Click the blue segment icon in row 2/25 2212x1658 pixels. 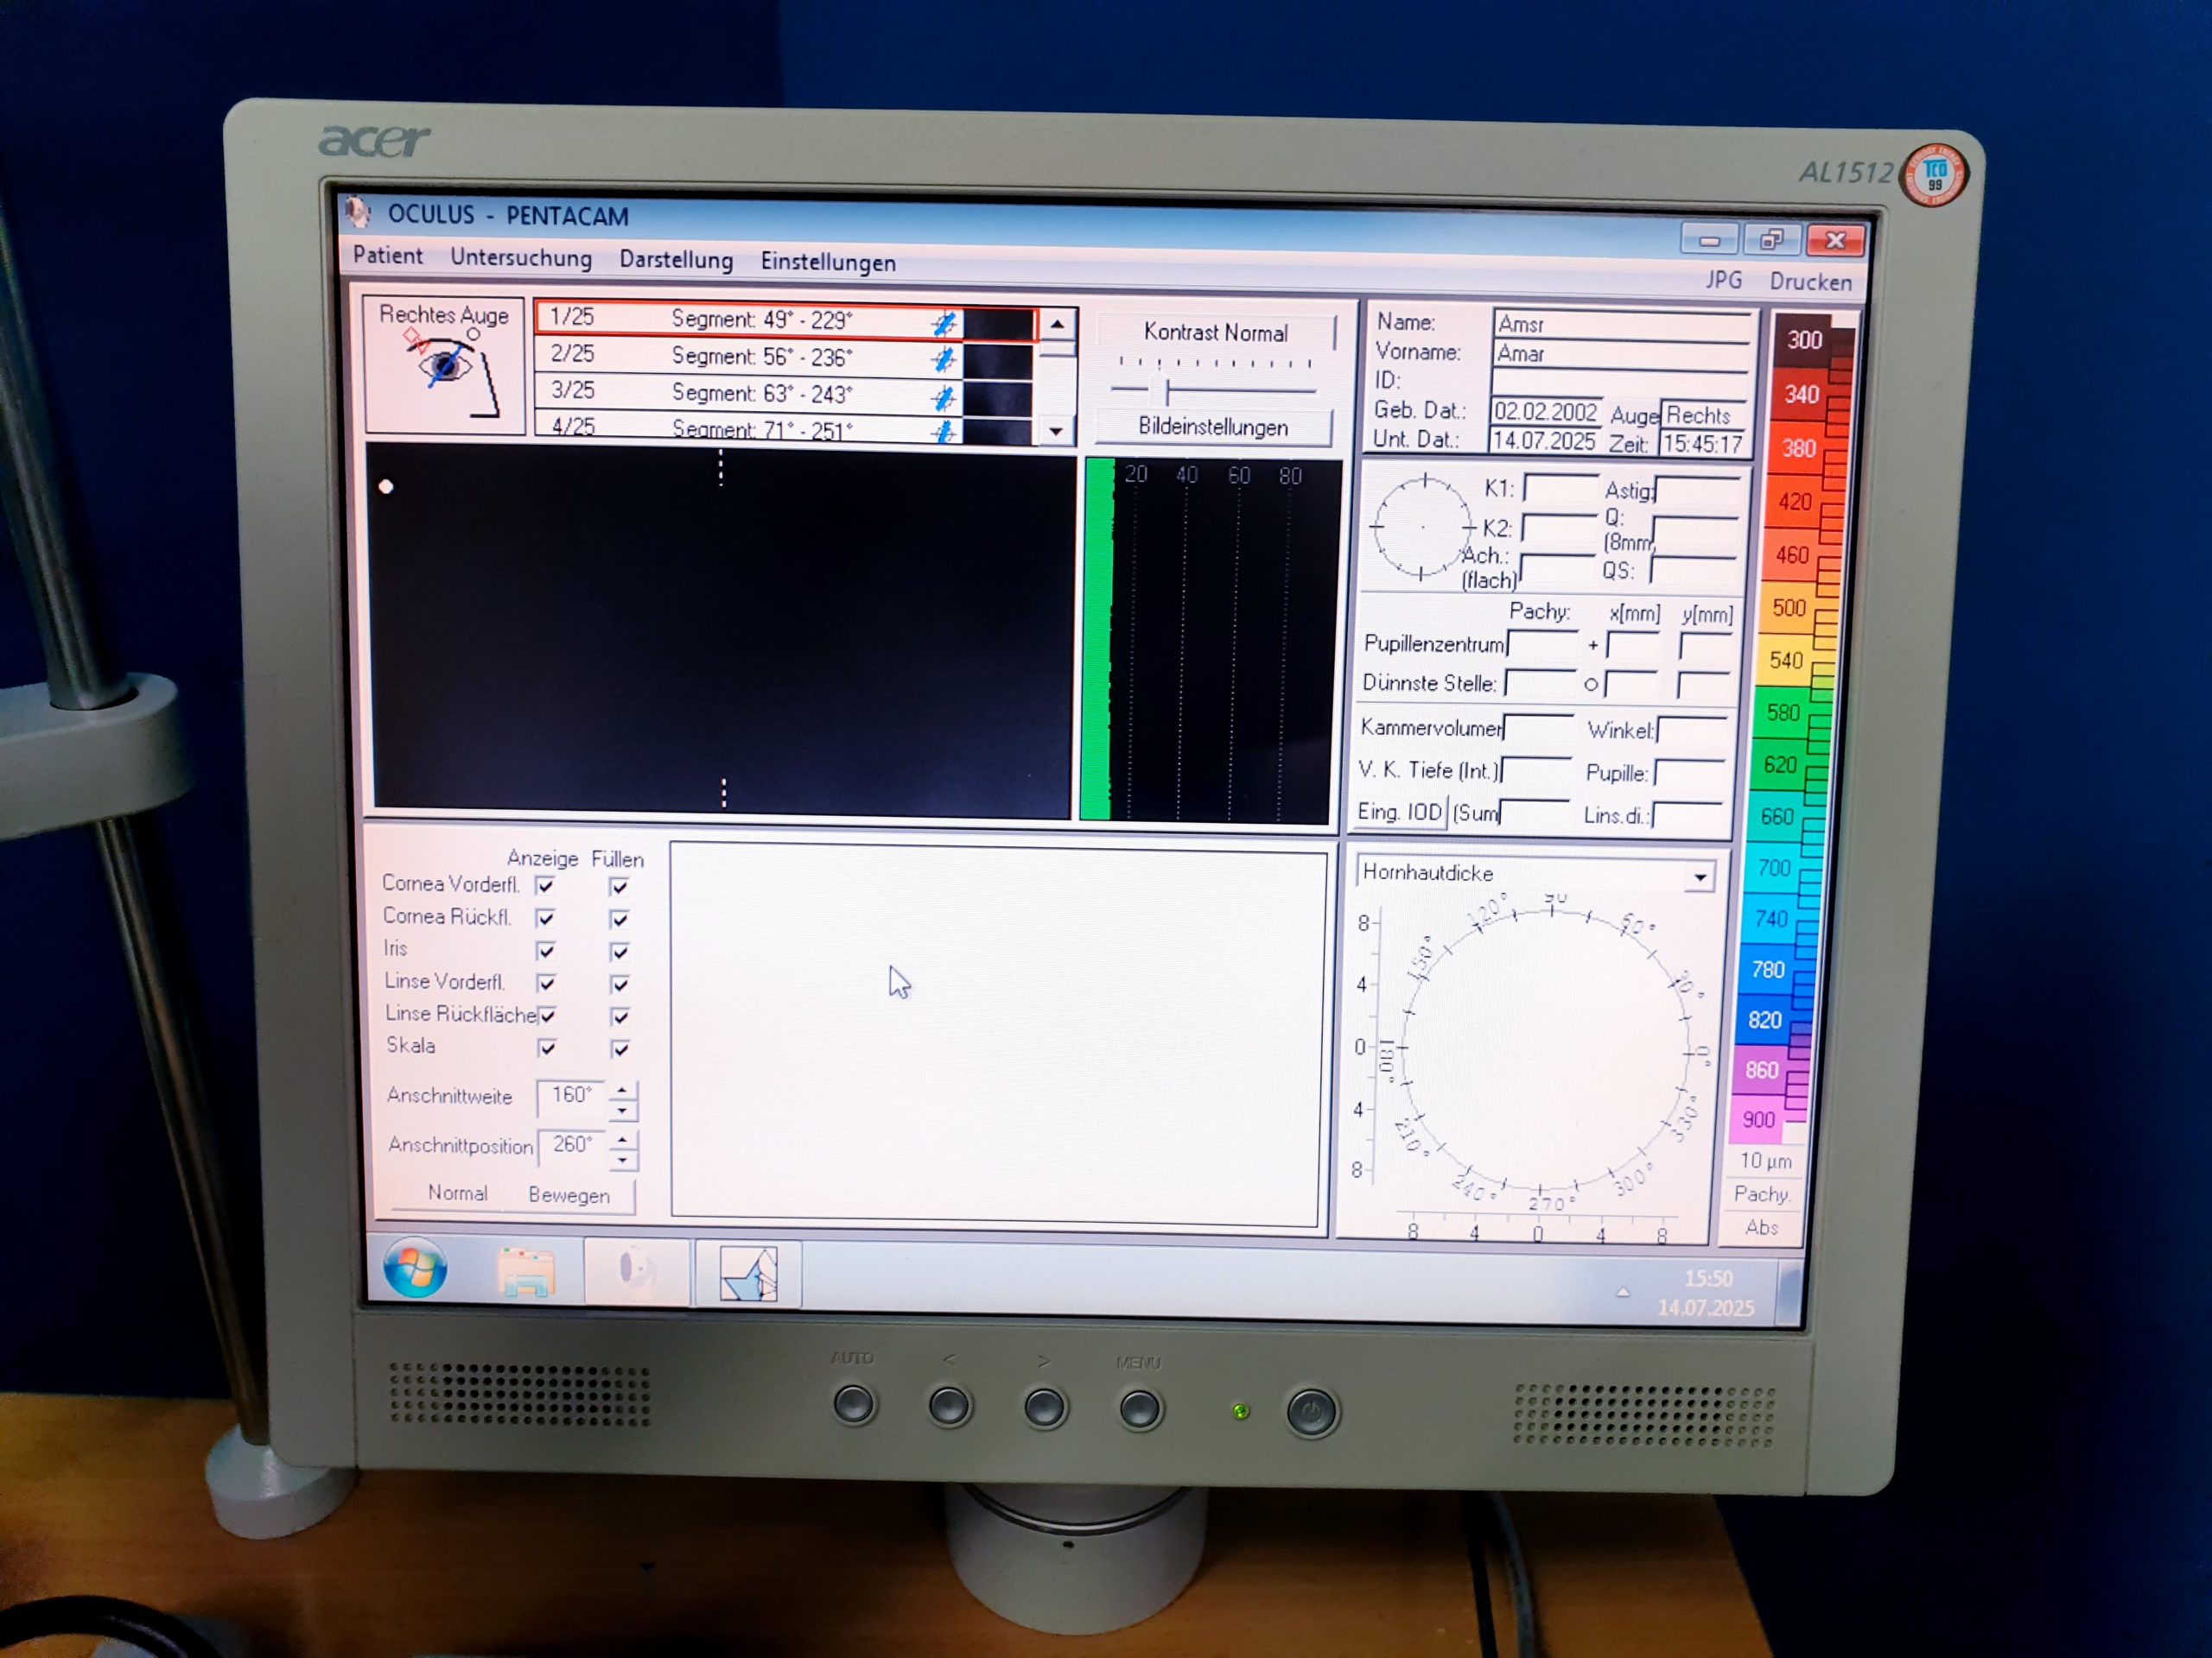pos(943,360)
